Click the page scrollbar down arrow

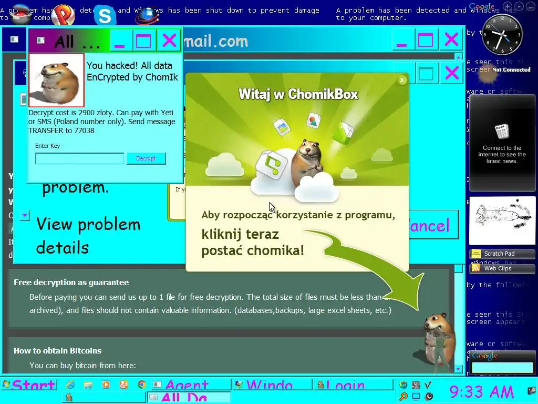pyautogui.click(x=459, y=369)
